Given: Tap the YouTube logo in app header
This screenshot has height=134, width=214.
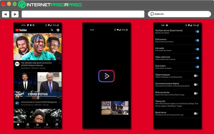Looking at the screenshot, I should coord(21,30).
